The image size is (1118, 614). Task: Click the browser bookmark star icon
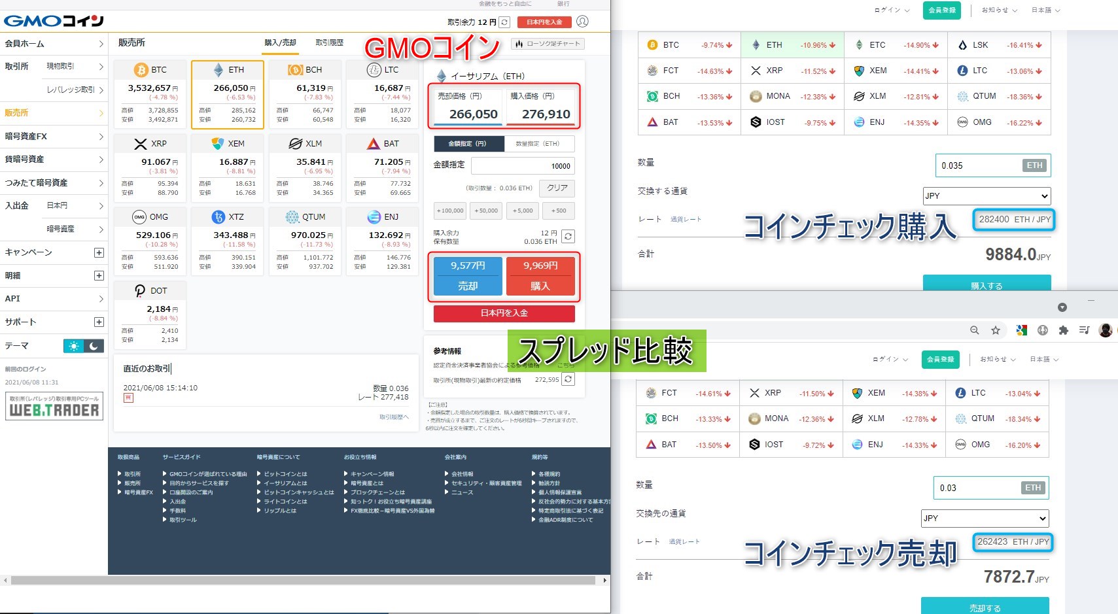click(x=996, y=330)
